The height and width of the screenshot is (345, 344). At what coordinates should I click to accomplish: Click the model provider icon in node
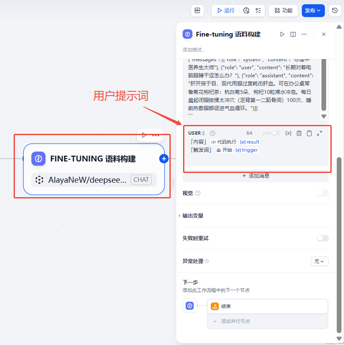coord(39,180)
